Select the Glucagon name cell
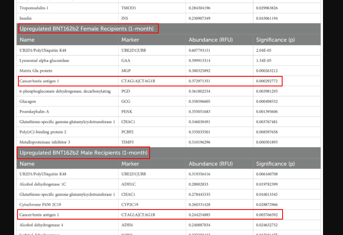Image resolution: width=343 pixels, height=235 pixels. pos(28,101)
